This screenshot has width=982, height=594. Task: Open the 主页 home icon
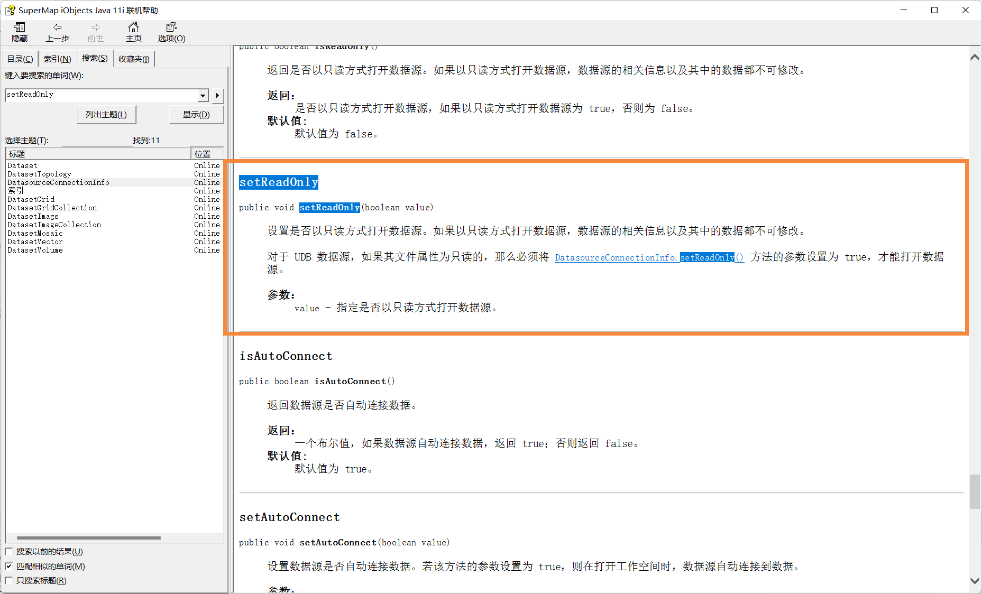tap(133, 32)
